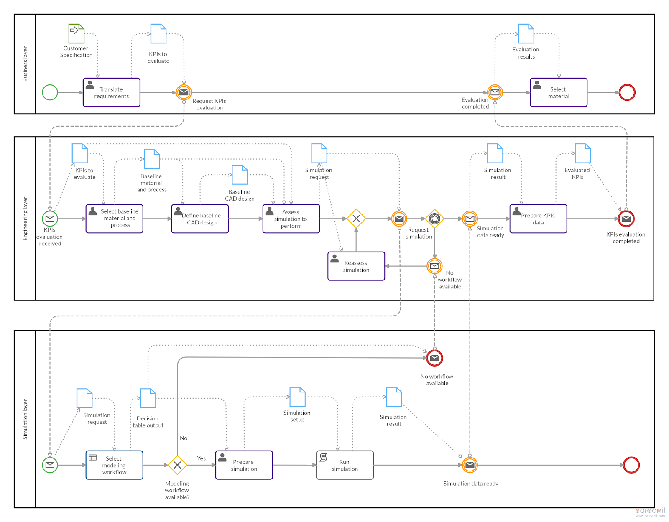This screenshot has height=522, width=669.
Task: Select the Evaluation completed message event
Action: tap(495, 92)
